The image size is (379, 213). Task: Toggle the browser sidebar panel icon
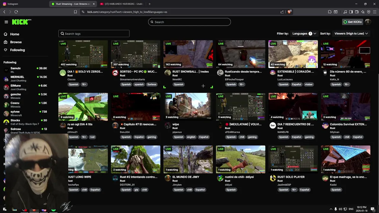tap(351, 12)
